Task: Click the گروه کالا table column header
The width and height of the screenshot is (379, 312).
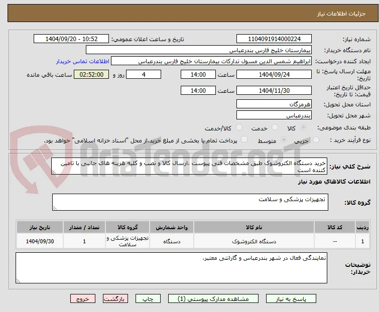Action: click(x=128, y=227)
